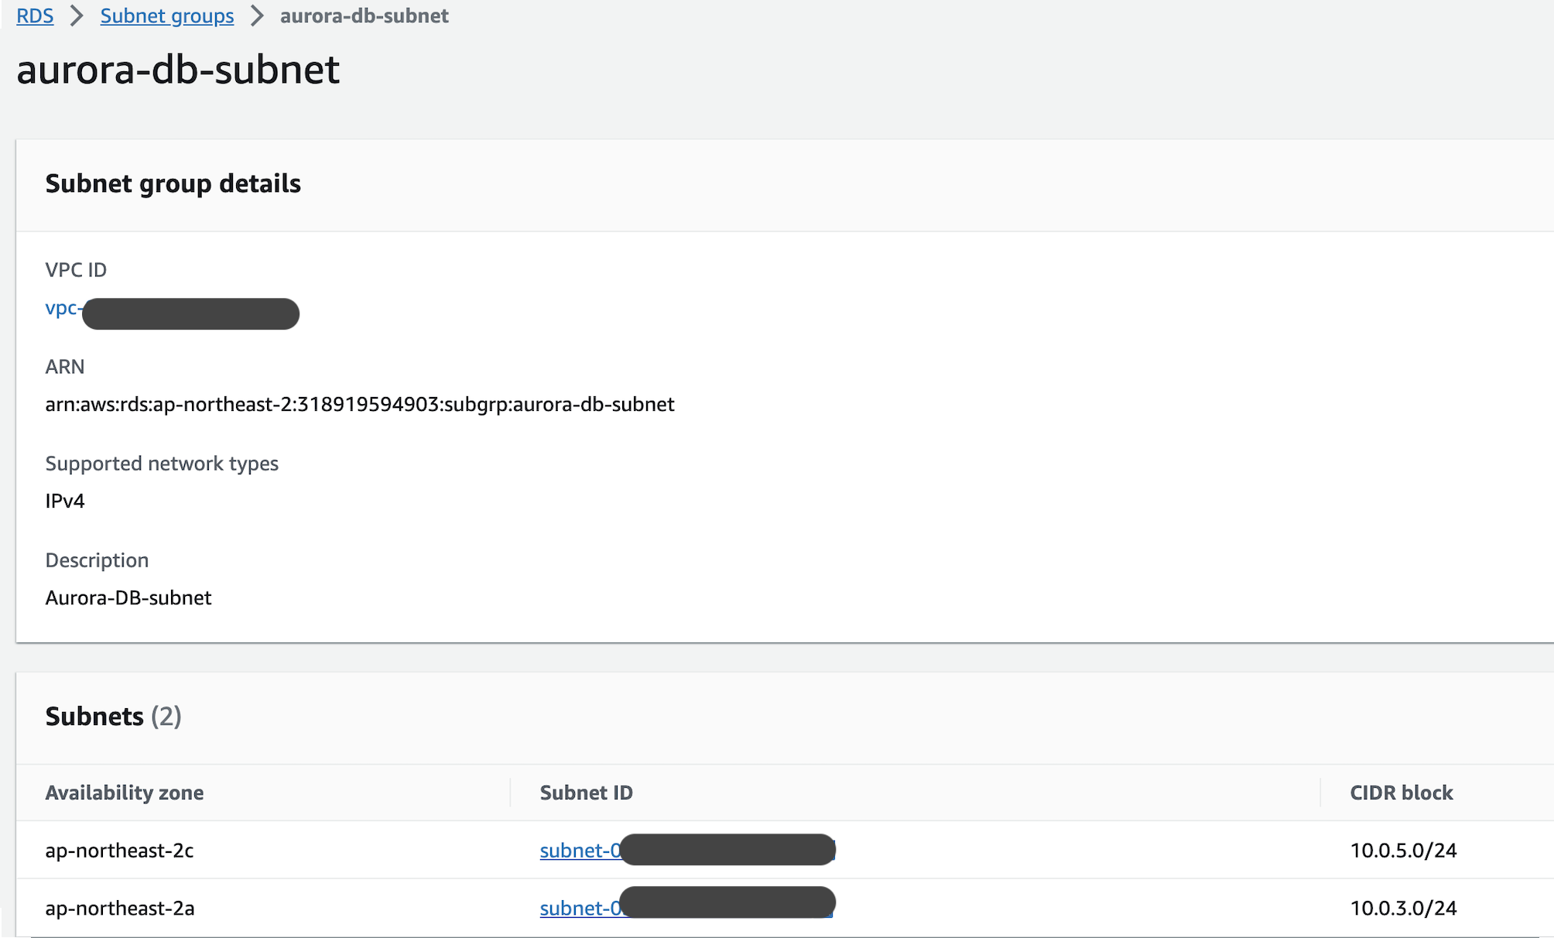Click the aurora-db-subnet breadcrumb text

click(364, 15)
